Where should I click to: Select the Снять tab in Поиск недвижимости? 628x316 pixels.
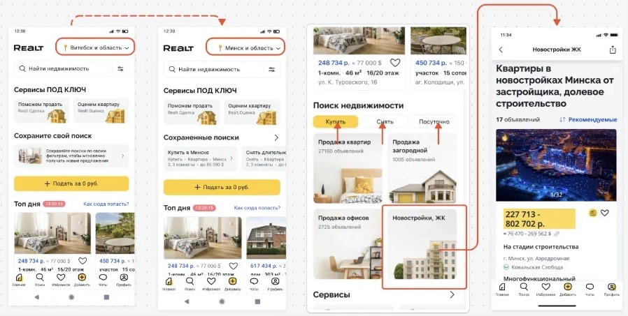coord(385,122)
